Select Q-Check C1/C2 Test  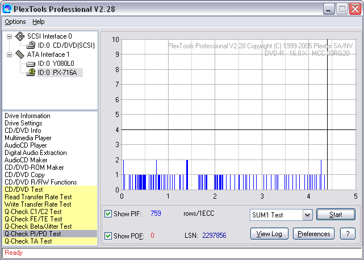[x=50, y=212]
